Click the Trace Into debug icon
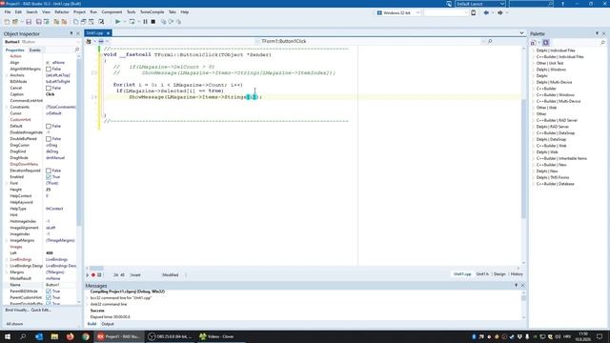The height and width of the screenshot is (343, 610). [163, 22]
